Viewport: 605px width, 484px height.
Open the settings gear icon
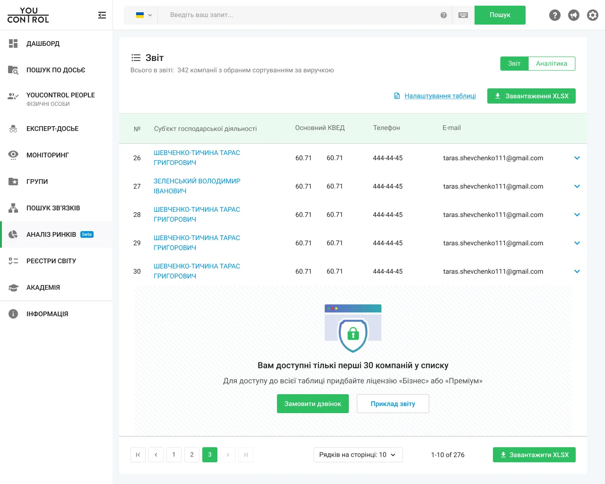point(593,15)
